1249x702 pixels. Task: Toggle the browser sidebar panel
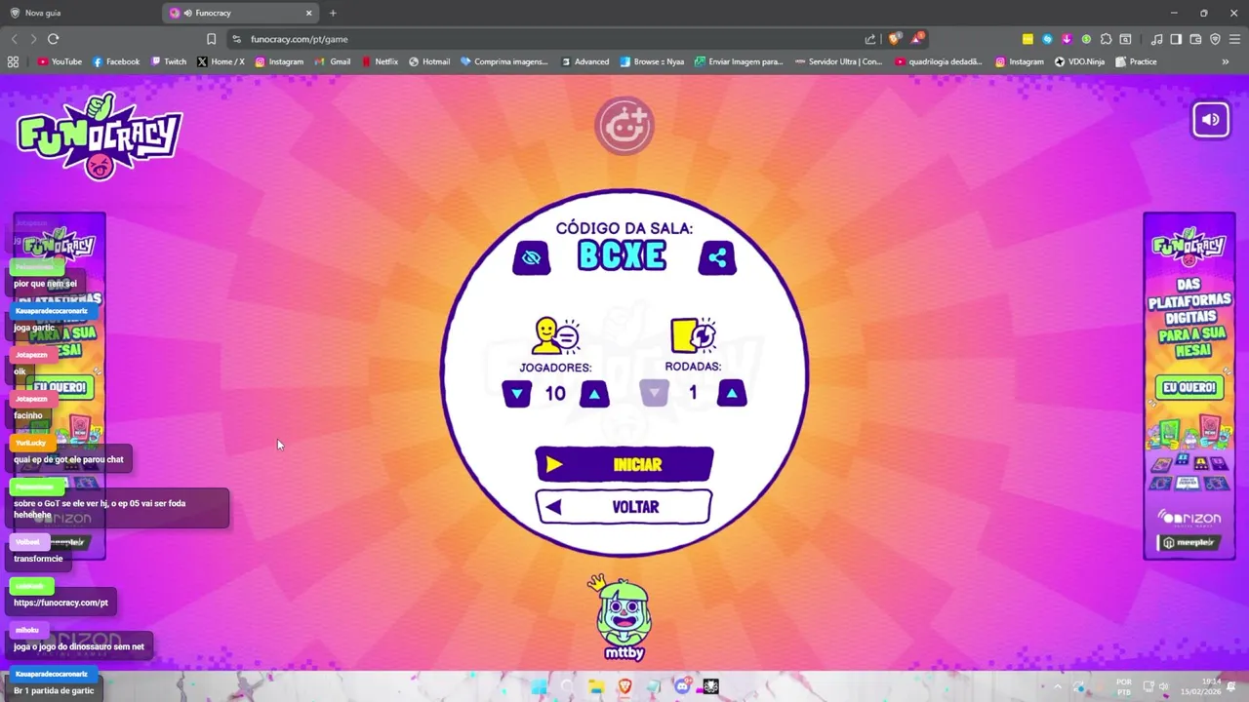[1176, 39]
